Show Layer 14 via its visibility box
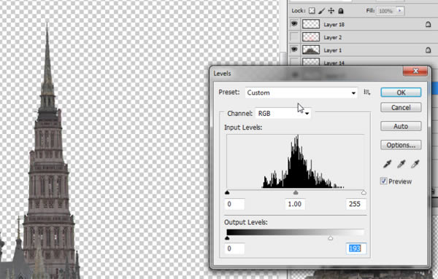Screen dimensions: 438x279 tap(294, 62)
